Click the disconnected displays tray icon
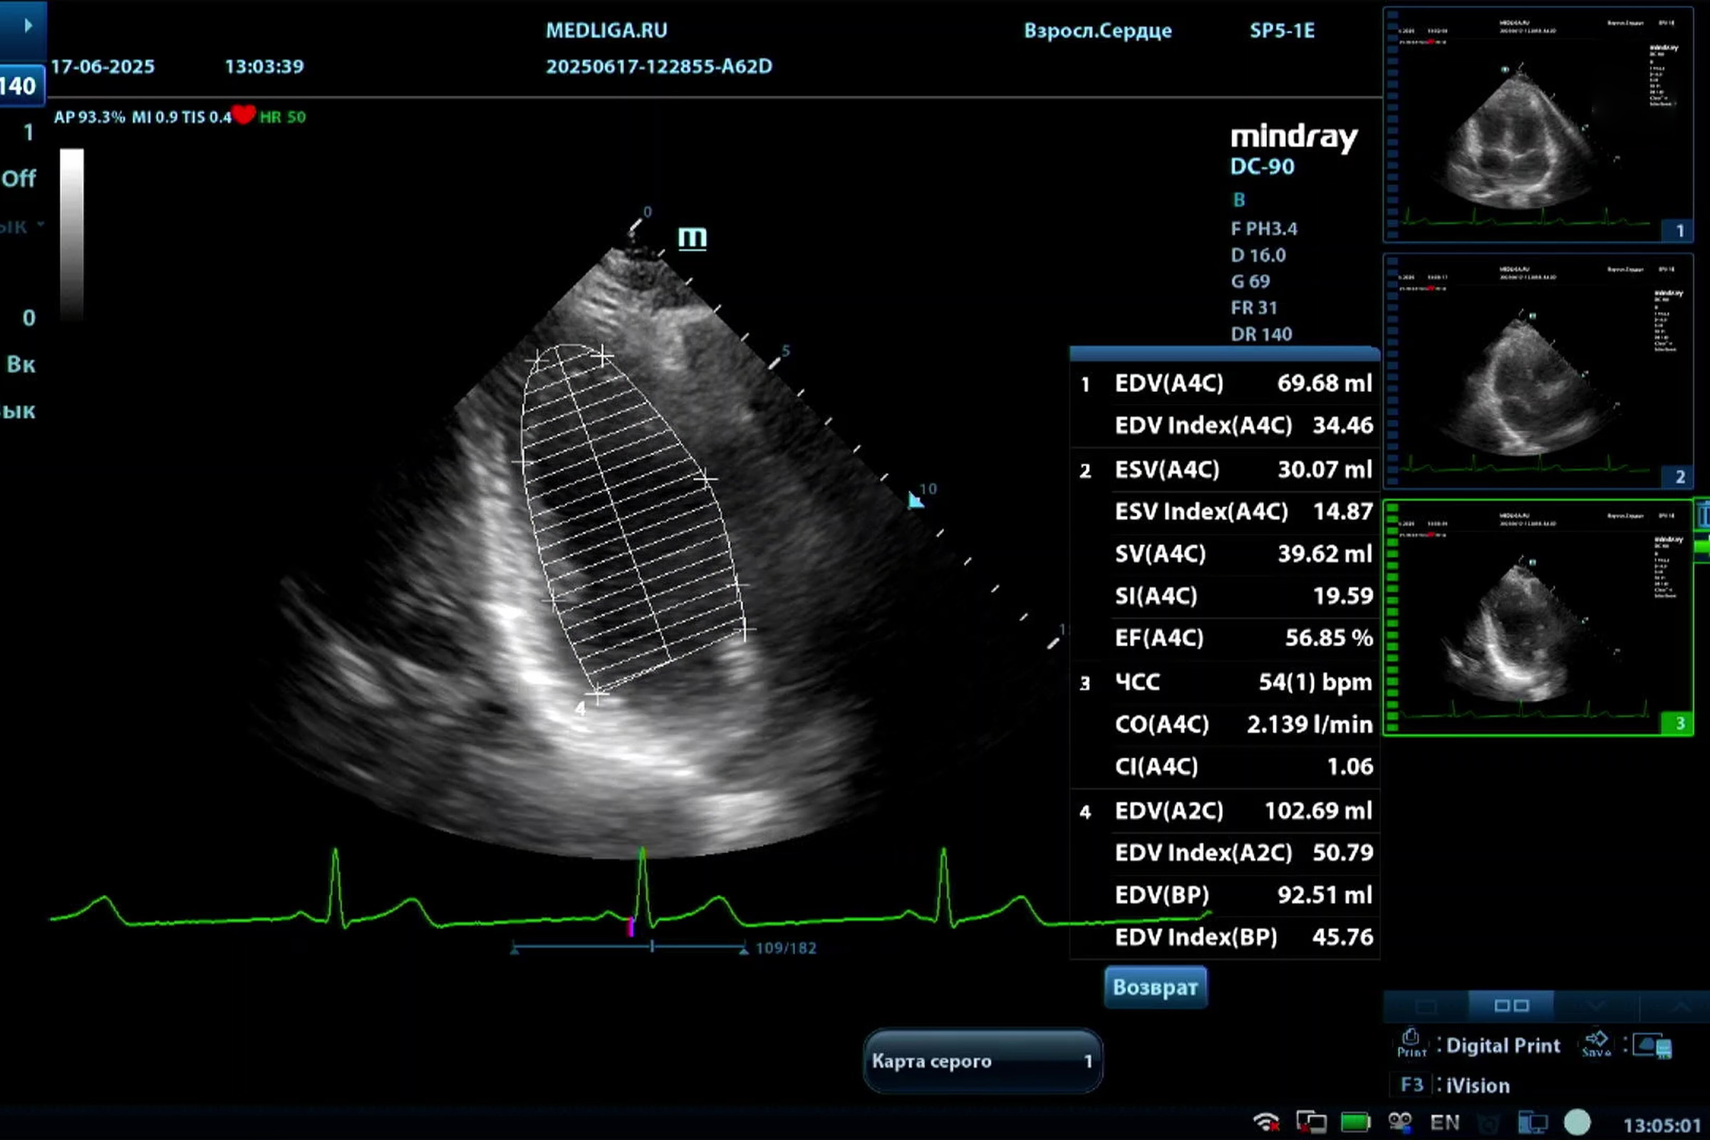Image resolution: width=1710 pixels, height=1140 pixels. click(1311, 1121)
